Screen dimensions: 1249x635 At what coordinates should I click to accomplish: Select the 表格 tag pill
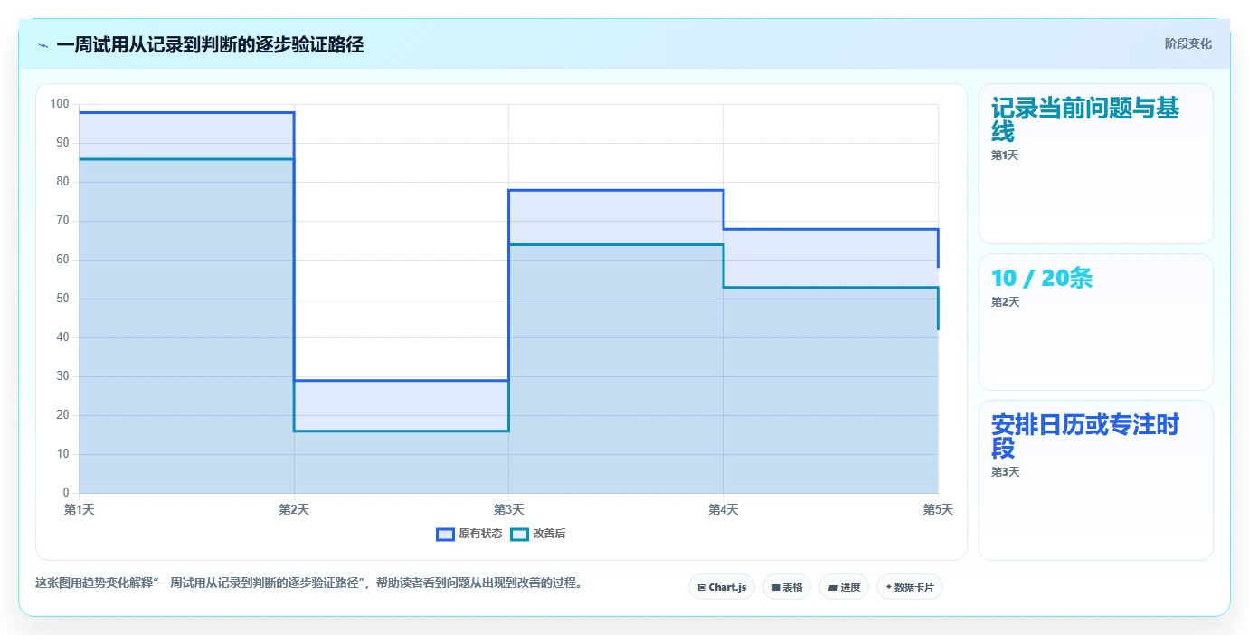pos(787,587)
